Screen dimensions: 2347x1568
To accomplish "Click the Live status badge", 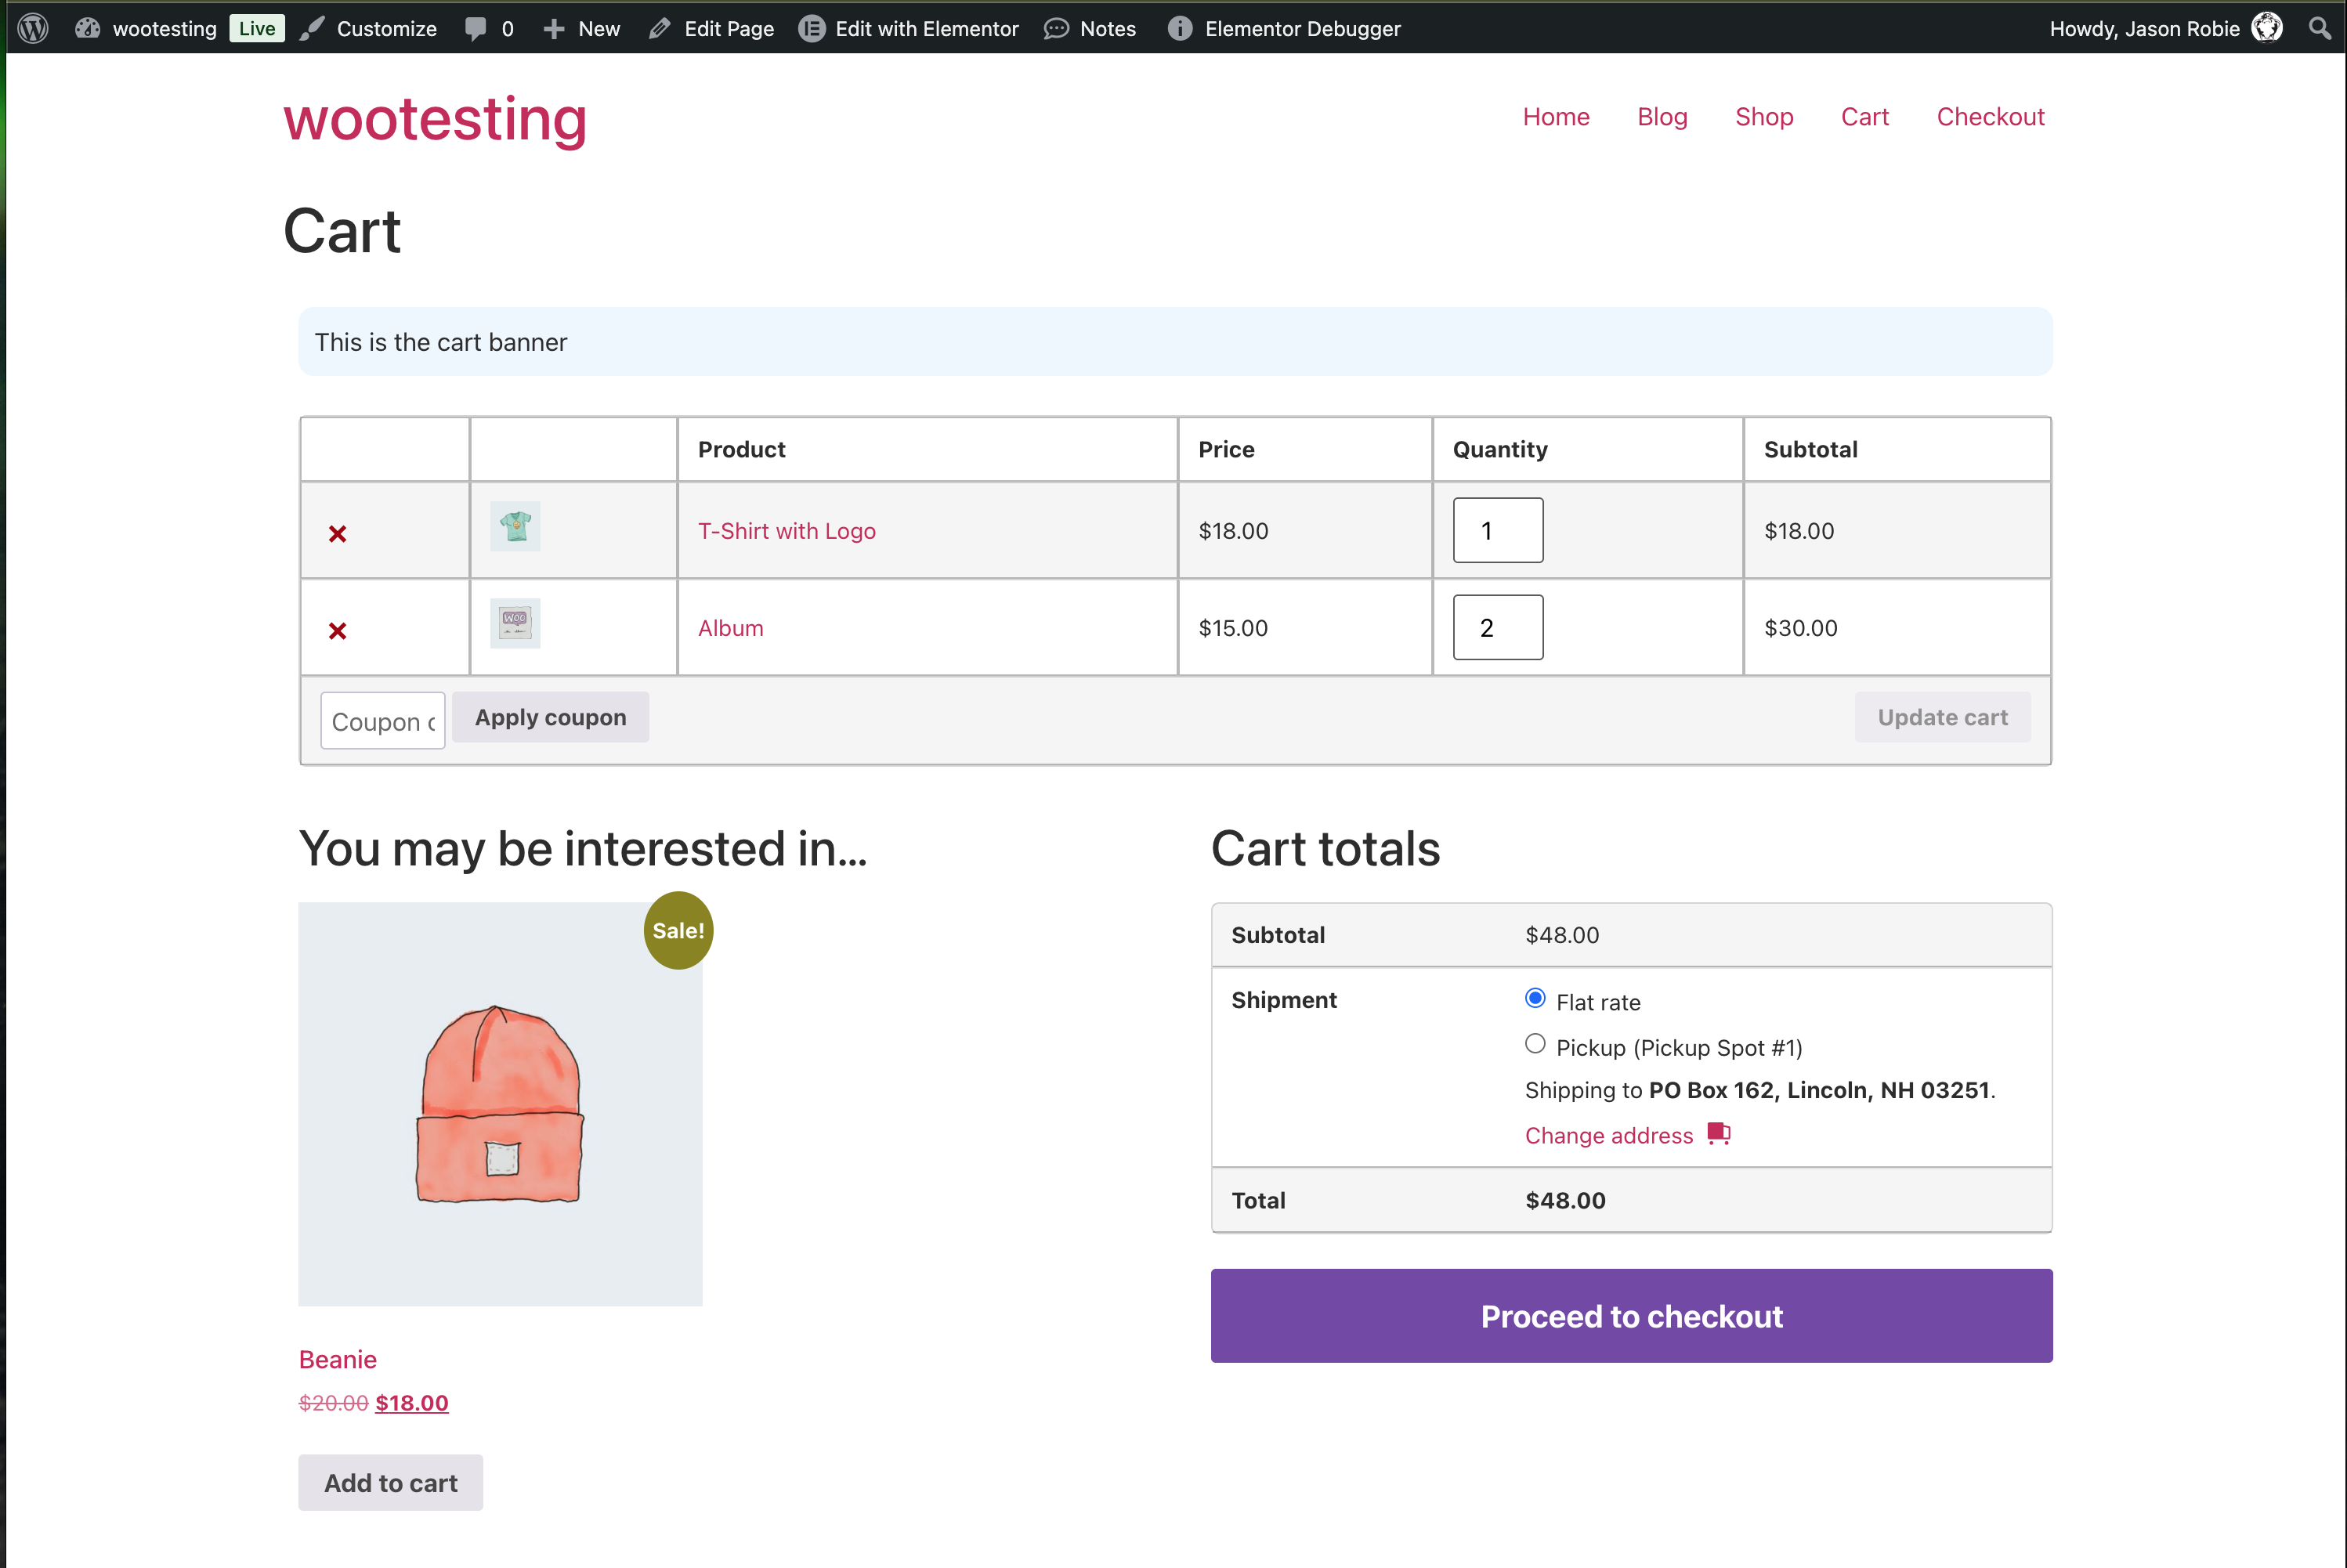I will 257,28.
